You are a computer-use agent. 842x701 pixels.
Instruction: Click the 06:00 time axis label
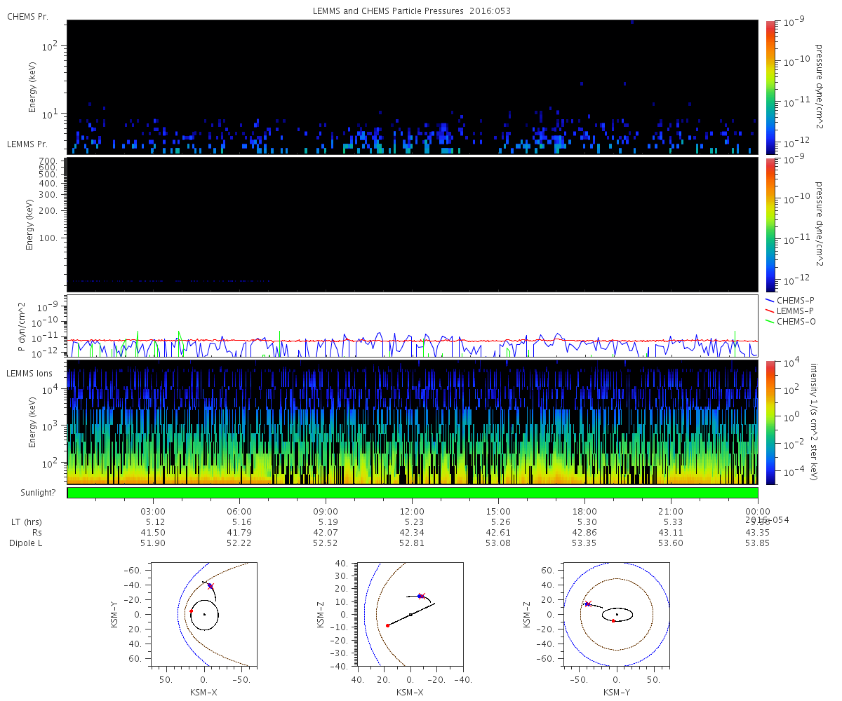239,511
